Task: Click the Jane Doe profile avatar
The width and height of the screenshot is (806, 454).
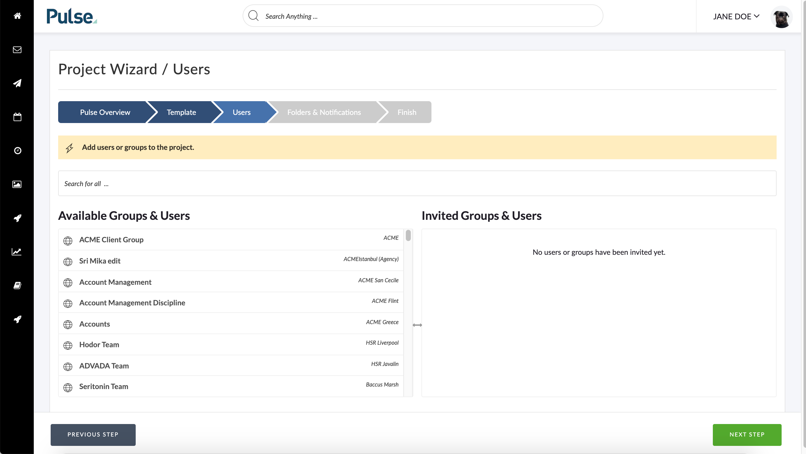Action: 781,17
